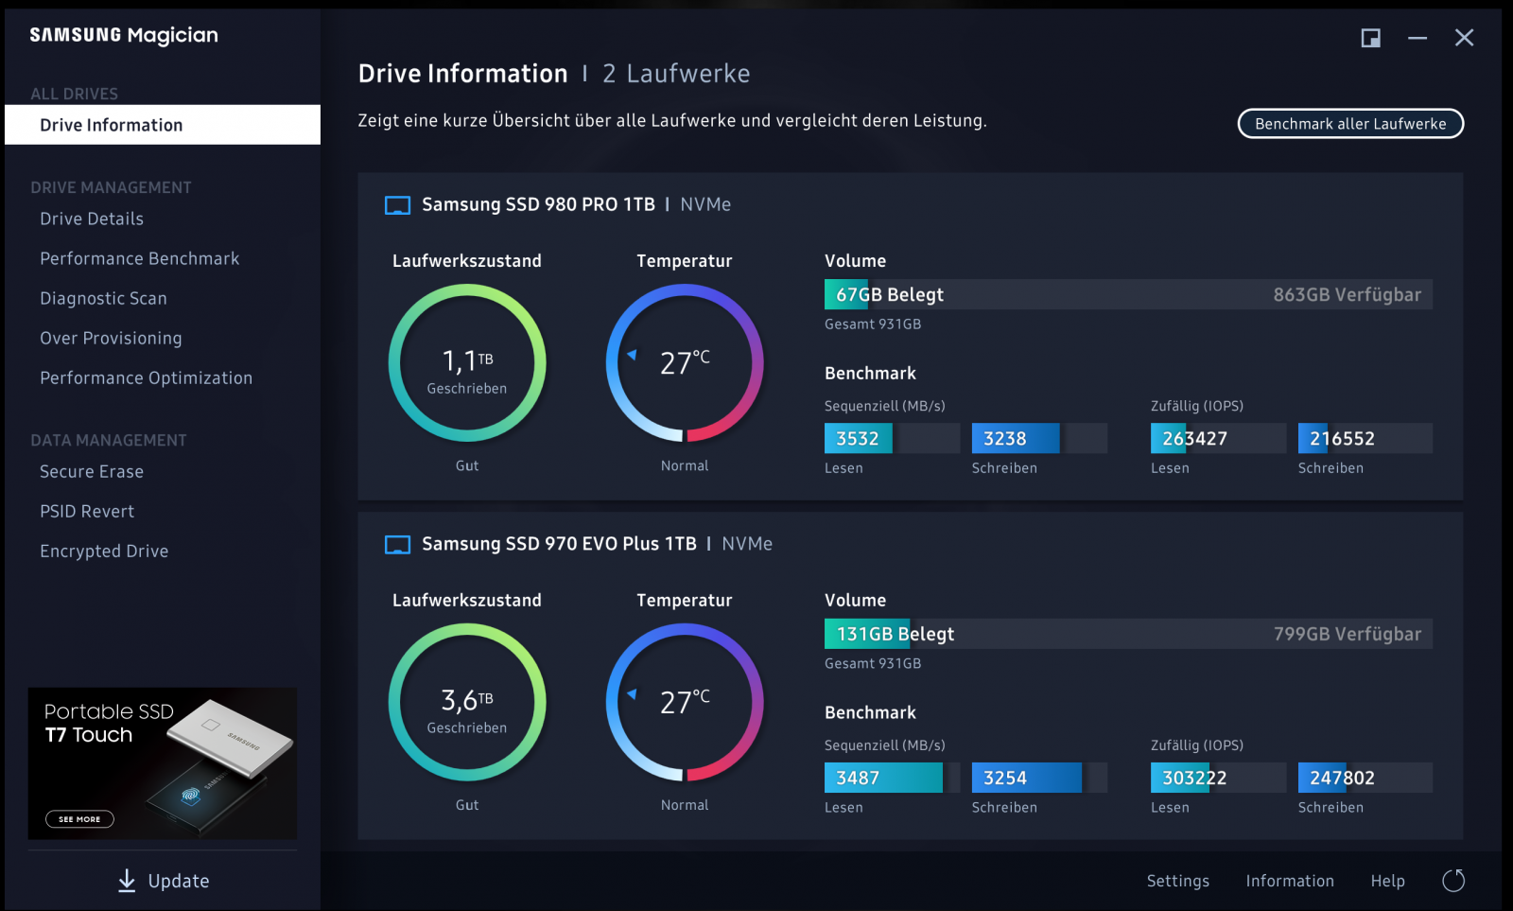Toggle the compact window mode icon
This screenshot has height=911, width=1513.
coord(1370,38)
